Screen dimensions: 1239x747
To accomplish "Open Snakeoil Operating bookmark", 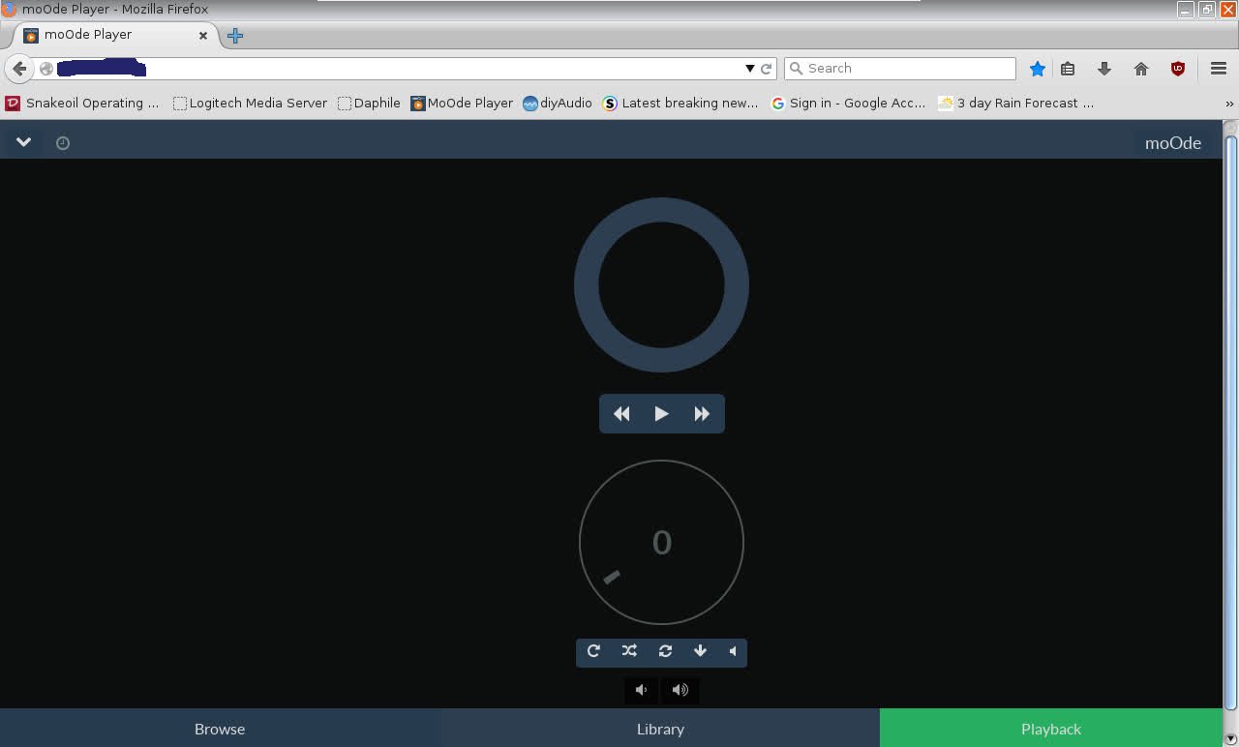I will 82,103.
